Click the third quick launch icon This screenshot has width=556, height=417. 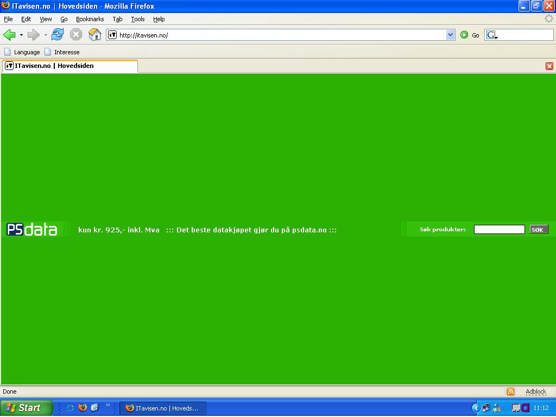[x=94, y=407]
